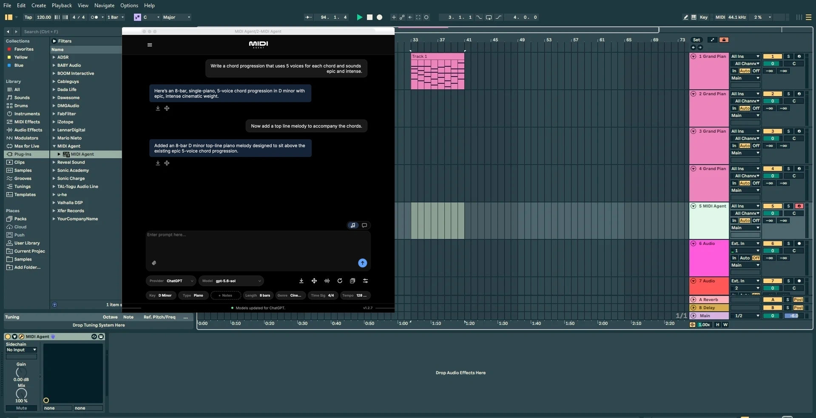Open the Playback menu
Screen dimensions: 816x418
click(62, 6)
